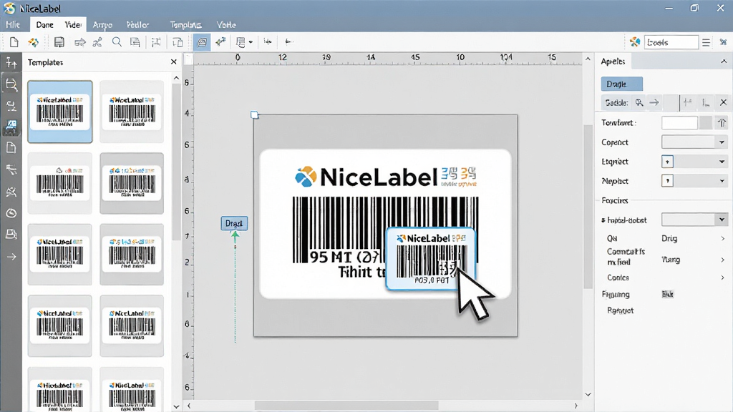This screenshot has height=412, width=733.
Task: Select the top tool in the left sidebar
Action: pyautogui.click(x=11, y=62)
